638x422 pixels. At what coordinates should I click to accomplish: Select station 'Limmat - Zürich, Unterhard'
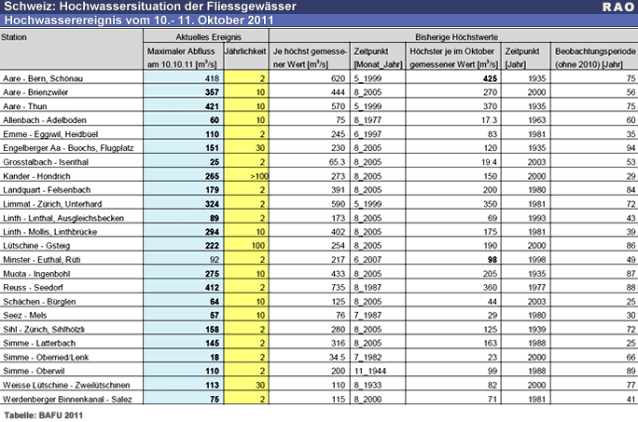52,204
